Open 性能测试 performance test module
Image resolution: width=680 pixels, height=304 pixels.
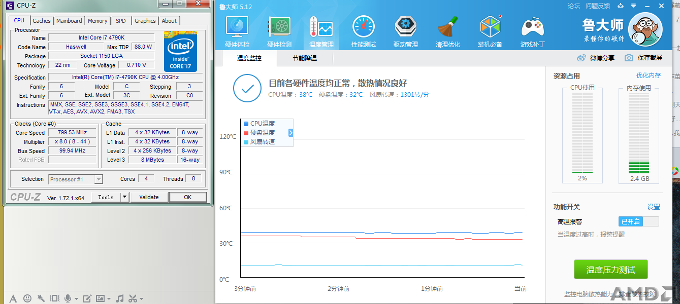point(364,31)
